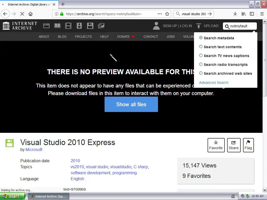The width and height of the screenshot is (267, 200).
Task: Click the Internet Archive logo
Action: [20, 26]
